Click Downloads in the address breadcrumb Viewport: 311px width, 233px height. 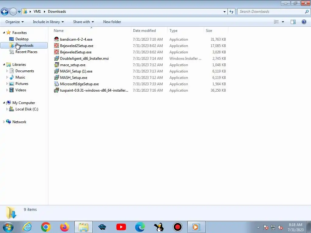coord(57,12)
